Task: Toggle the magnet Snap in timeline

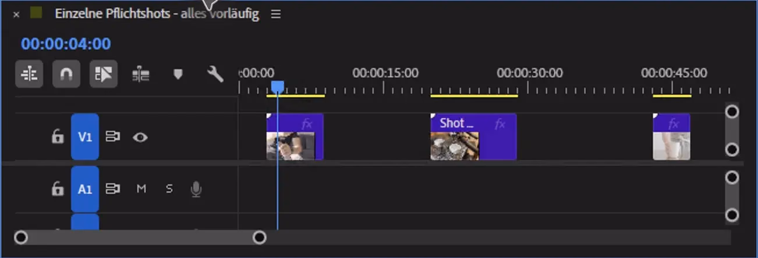Action: tap(66, 74)
